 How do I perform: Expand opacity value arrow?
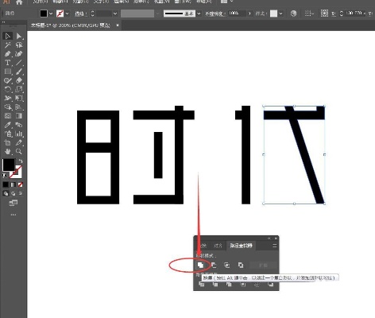pos(249,14)
